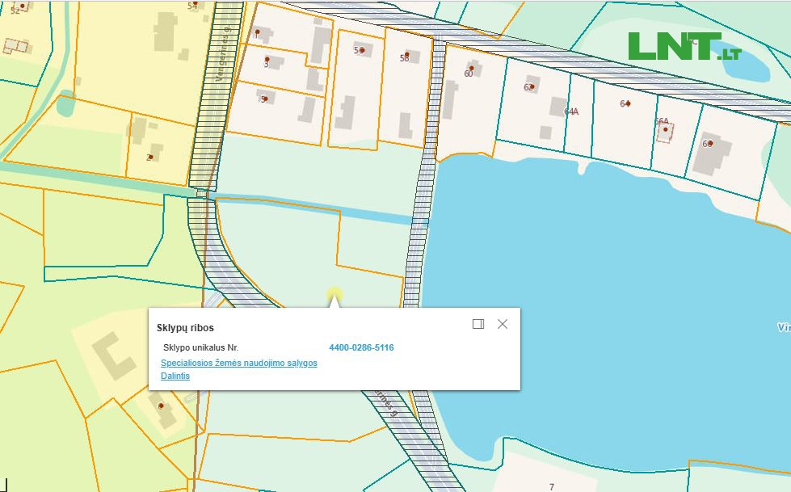The width and height of the screenshot is (791, 492).
Task: Click address point 66A on the map
Action: coord(666,129)
